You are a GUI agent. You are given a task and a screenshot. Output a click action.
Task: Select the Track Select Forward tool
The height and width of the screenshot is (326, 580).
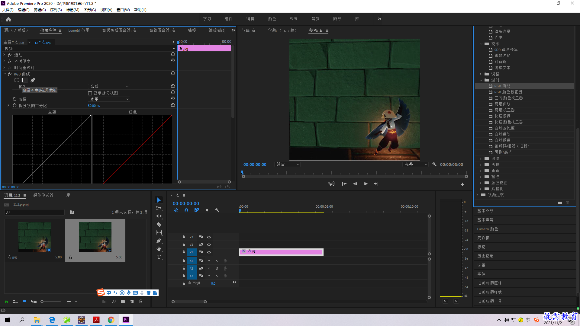(159, 208)
